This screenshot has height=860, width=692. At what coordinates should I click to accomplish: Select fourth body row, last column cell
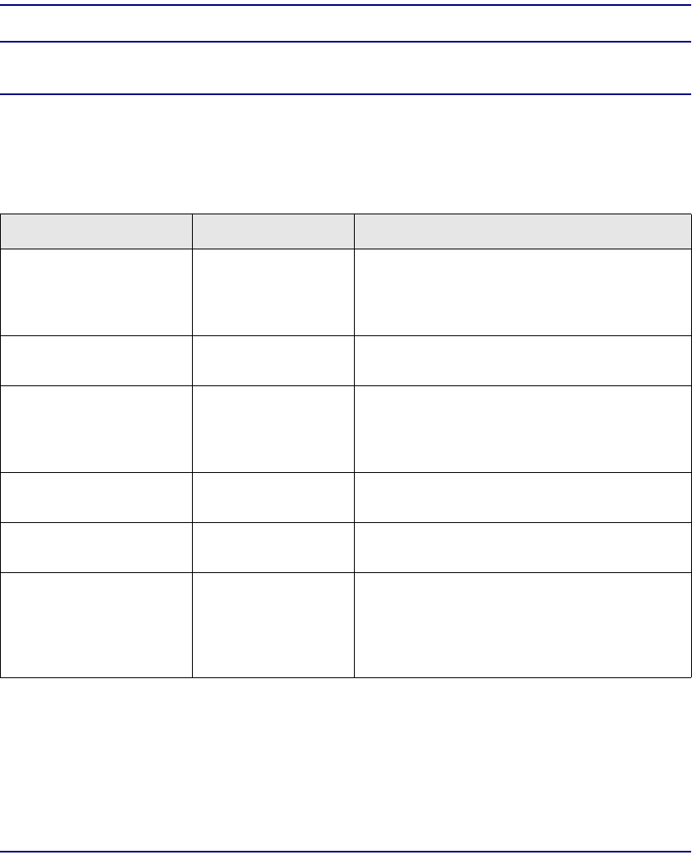[x=523, y=497]
